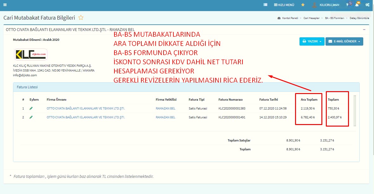
Task: Click the yellow favorites star in header
Action: [x=303, y=5]
